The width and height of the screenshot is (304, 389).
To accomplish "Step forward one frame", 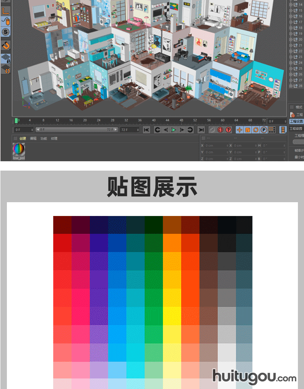I will [182, 130].
